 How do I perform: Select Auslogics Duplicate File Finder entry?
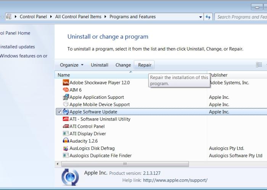(x=161, y=155)
